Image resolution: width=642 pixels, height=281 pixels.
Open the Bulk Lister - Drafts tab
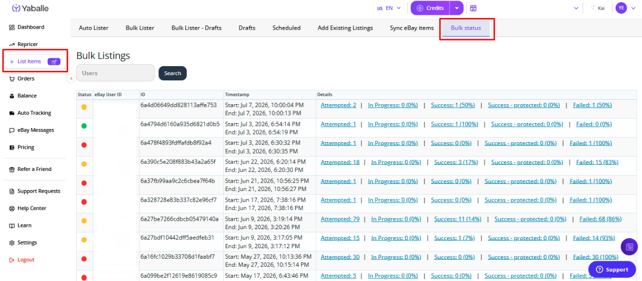pos(196,28)
